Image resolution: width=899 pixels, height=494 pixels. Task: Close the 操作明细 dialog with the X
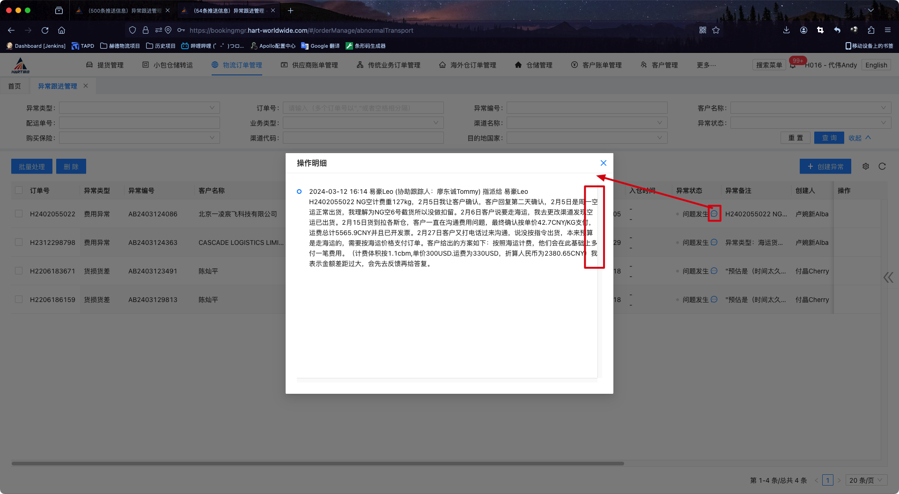tap(603, 163)
